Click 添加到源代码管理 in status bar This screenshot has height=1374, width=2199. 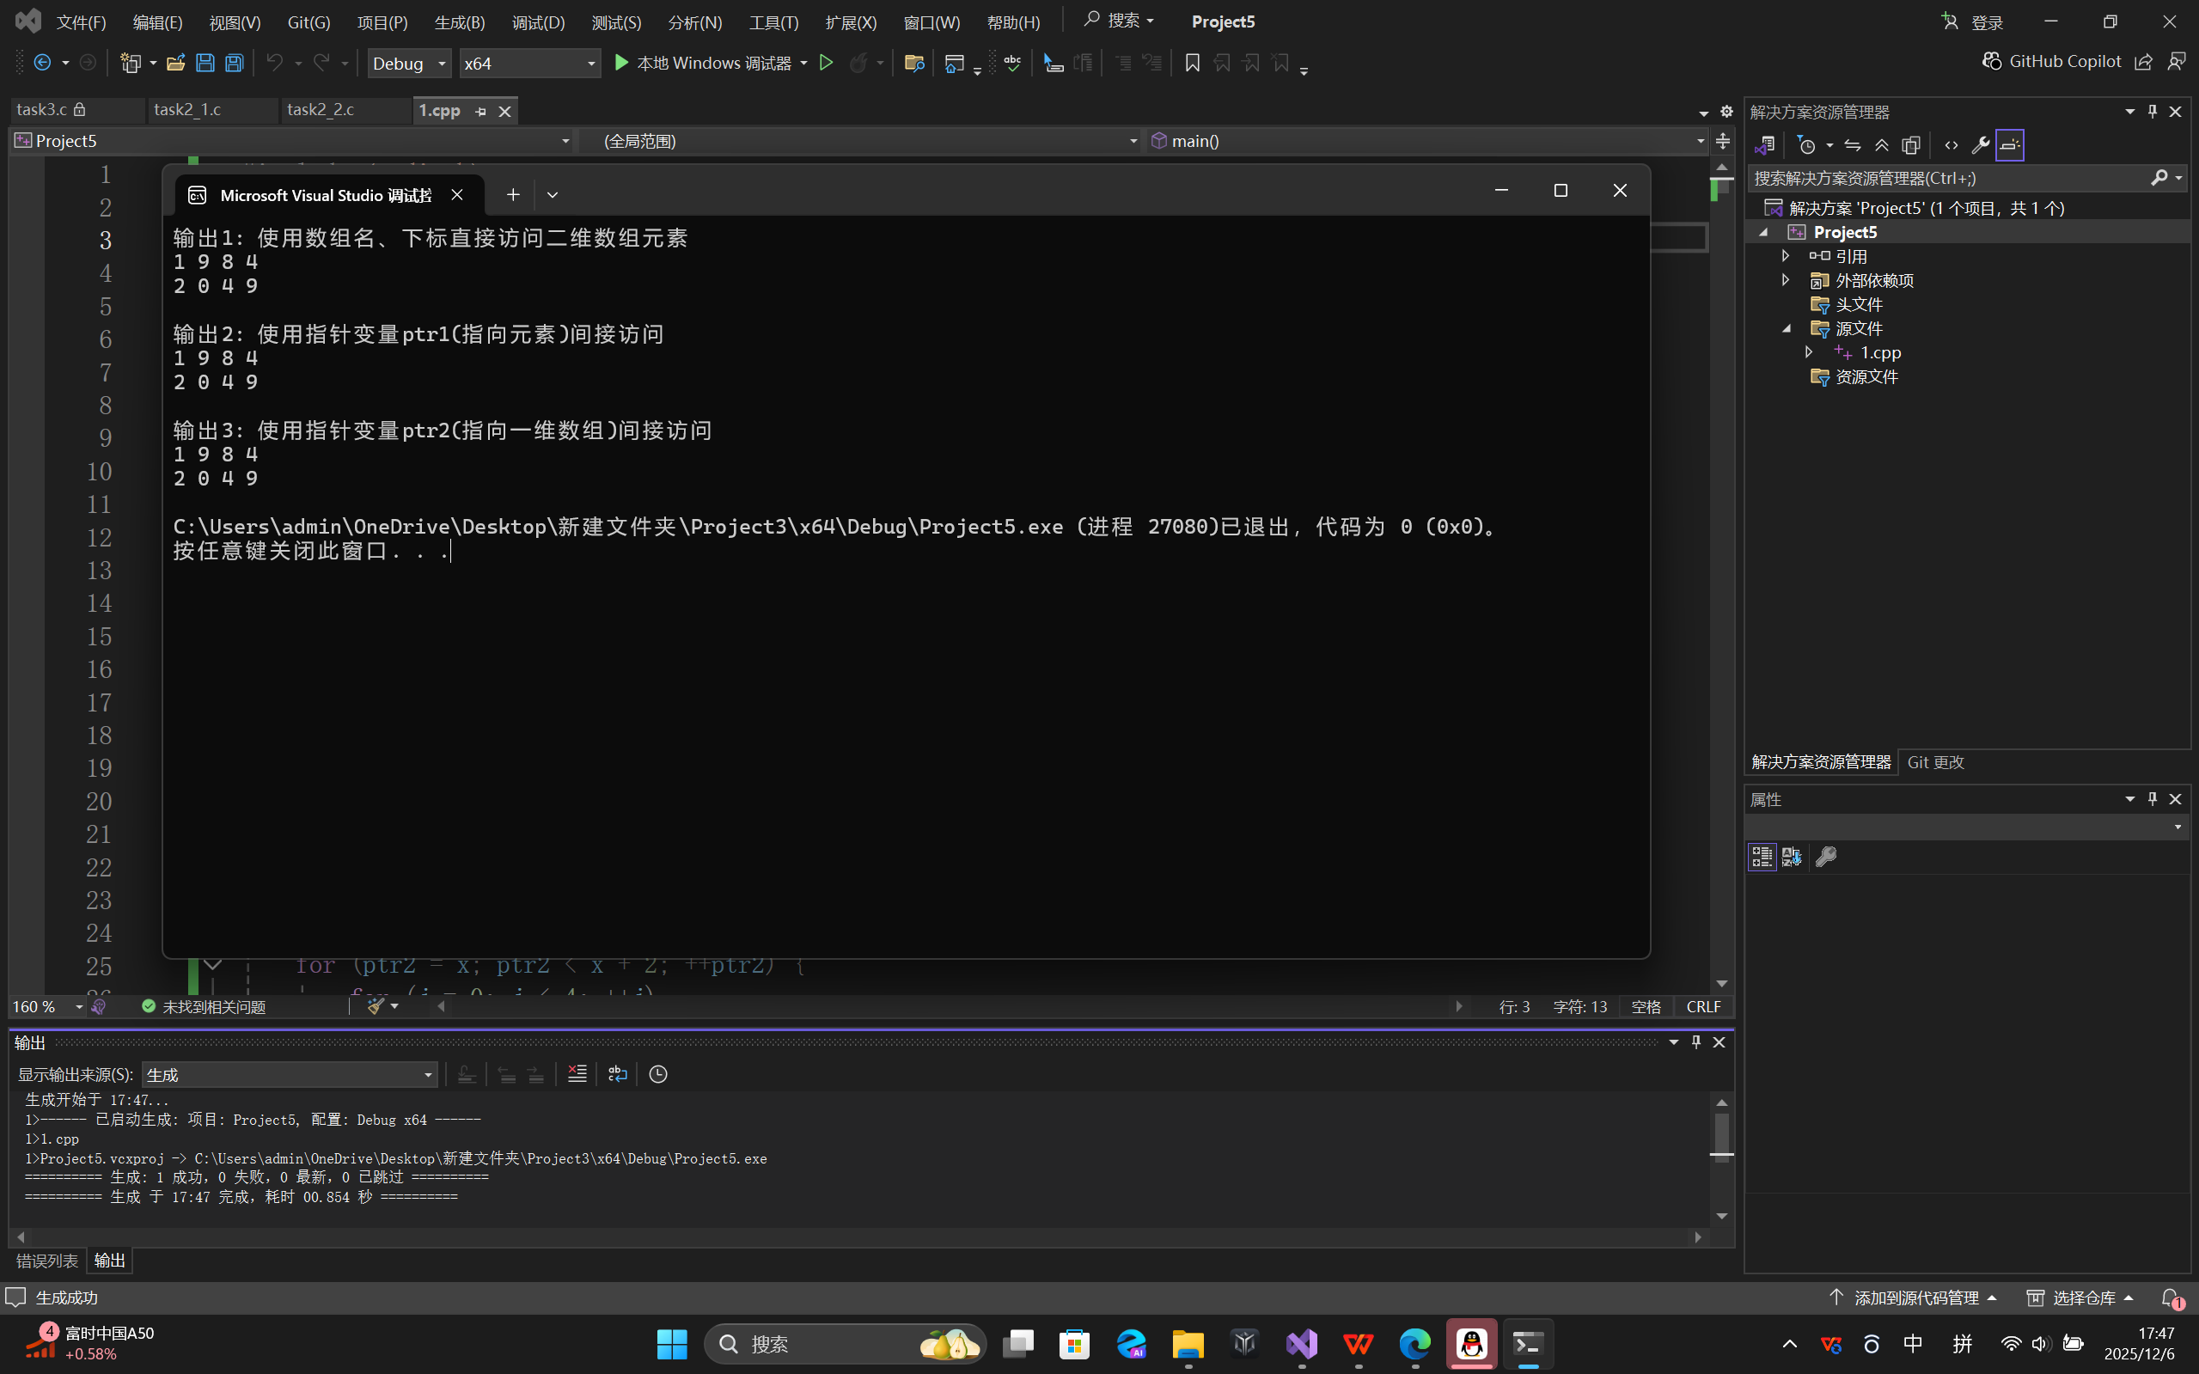tap(1915, 1298)
